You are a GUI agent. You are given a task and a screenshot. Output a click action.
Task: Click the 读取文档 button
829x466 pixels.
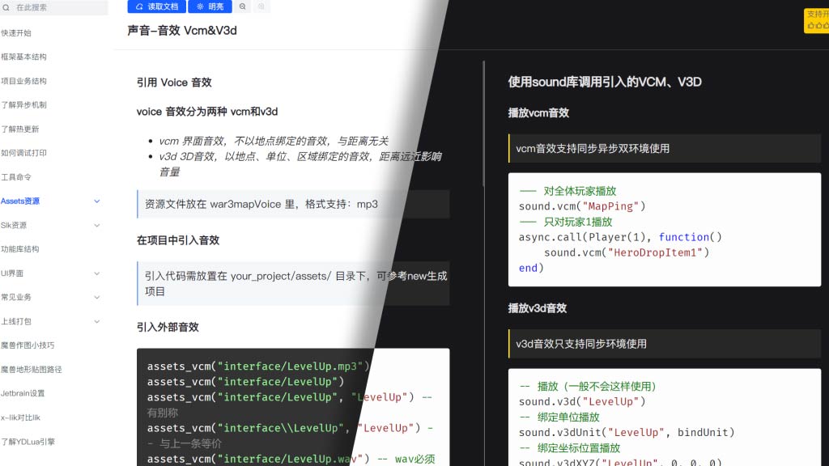[x=155, y=6]
